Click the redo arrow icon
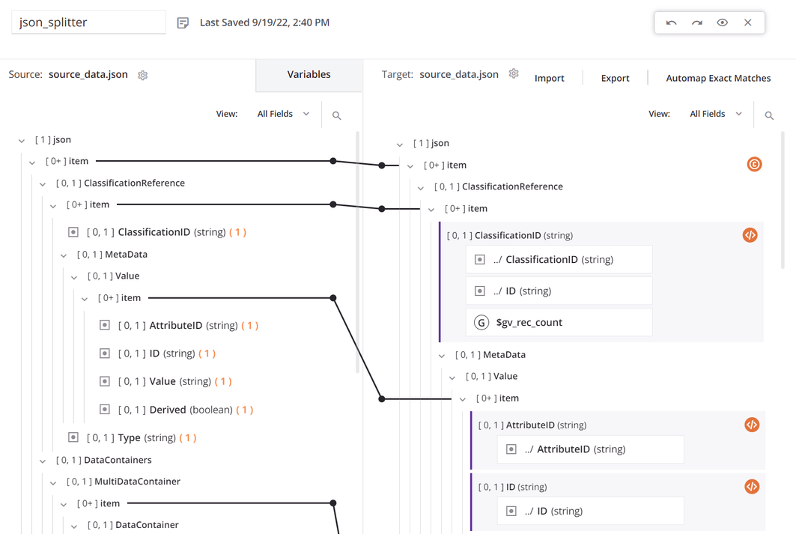This screenshot has width=796, height=534. coord(697,22)
